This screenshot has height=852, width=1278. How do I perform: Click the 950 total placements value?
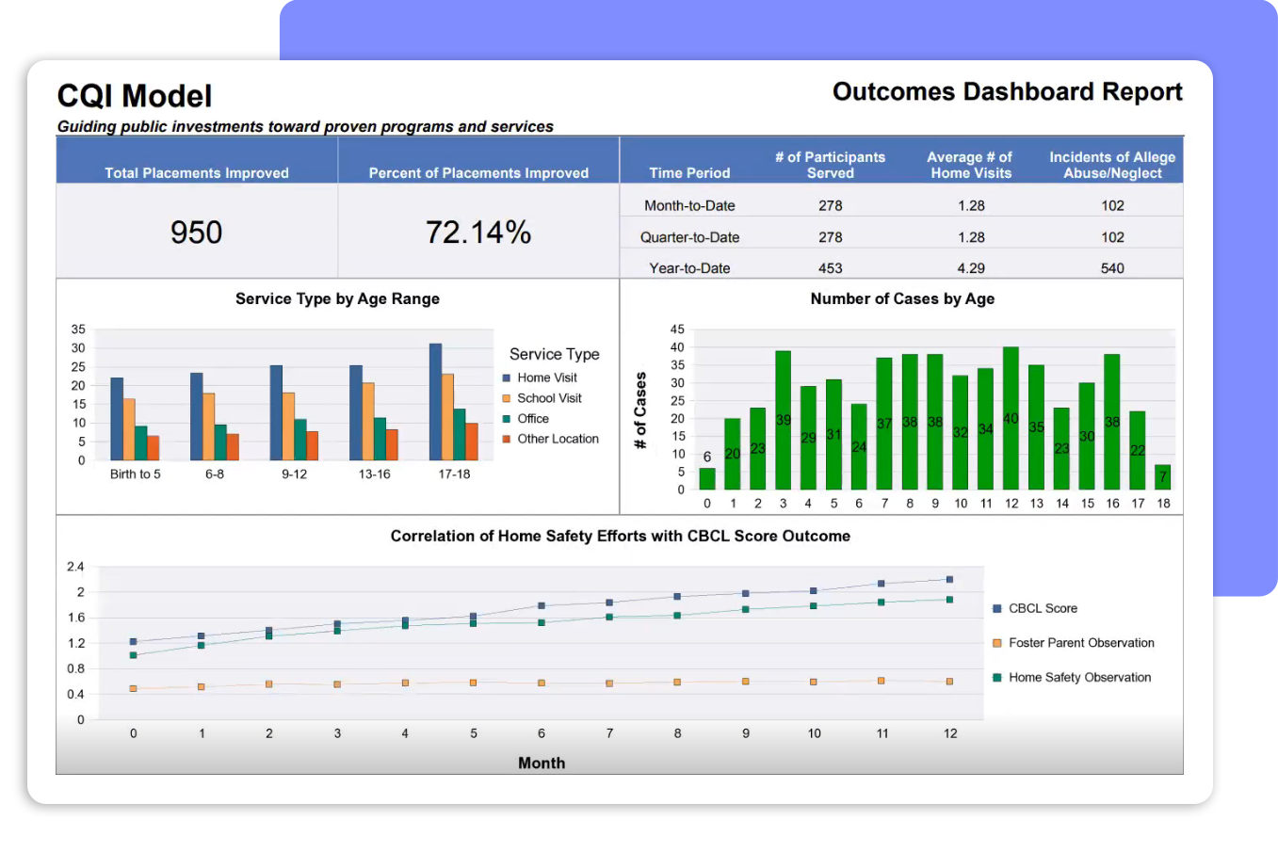196,233
